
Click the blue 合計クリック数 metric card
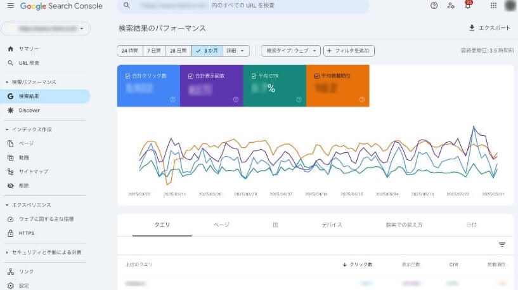click(148, 86)
